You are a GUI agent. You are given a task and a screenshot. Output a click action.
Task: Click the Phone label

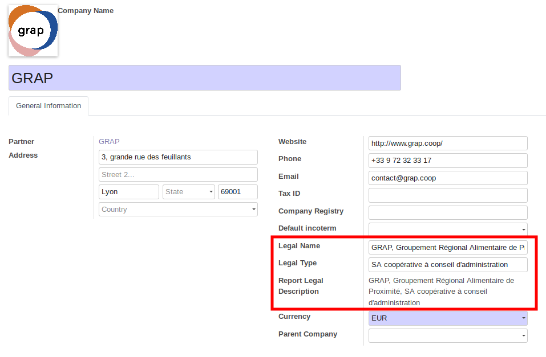pos(290,159)
